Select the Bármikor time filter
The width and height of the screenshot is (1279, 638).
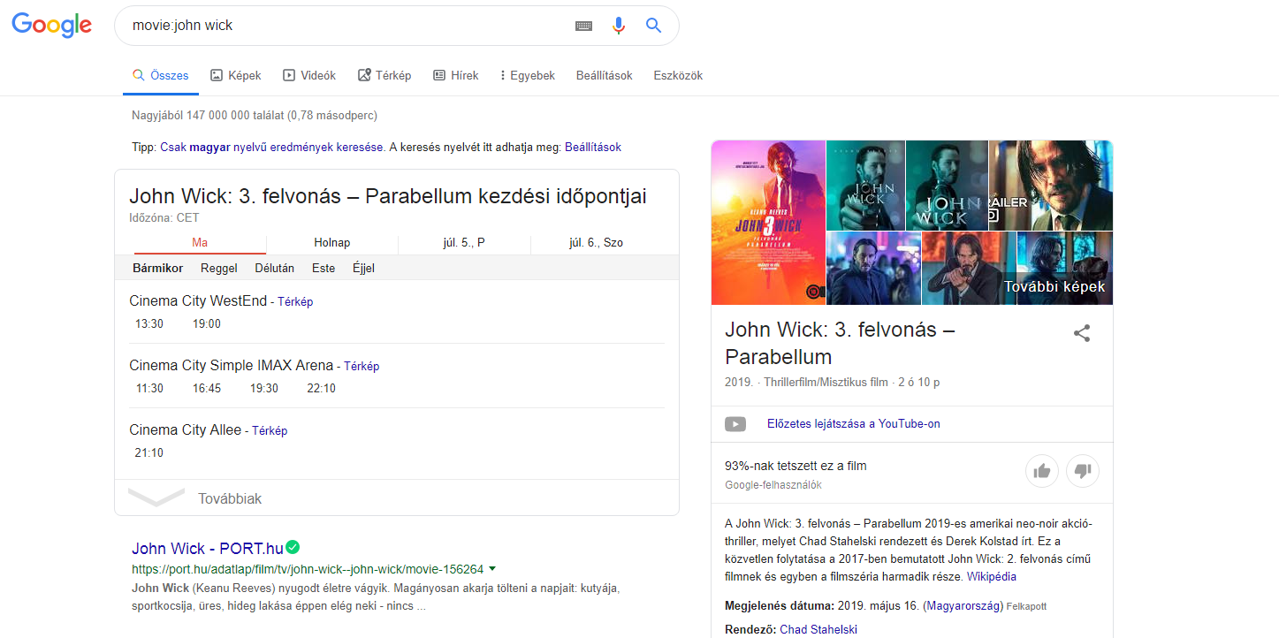point(158,268)
